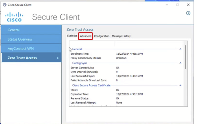Select General in the sidebar
Viewport: 197px width, 126px height.
(31, 30)
